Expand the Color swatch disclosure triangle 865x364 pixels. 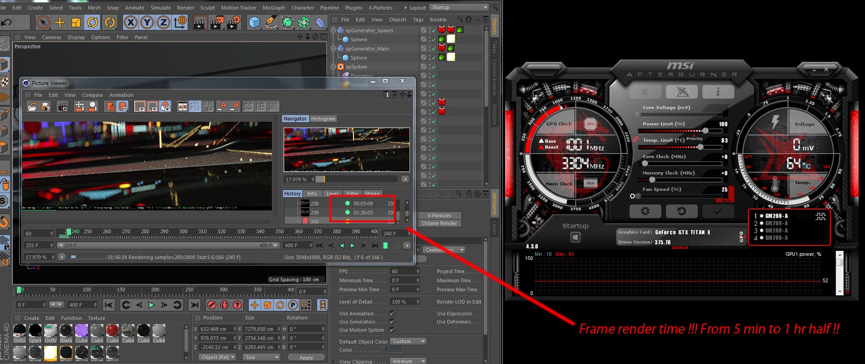coord(387,349)
